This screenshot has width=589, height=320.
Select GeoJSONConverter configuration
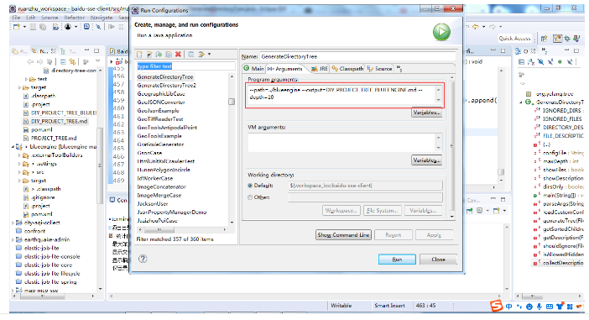(x=161, y=102)
